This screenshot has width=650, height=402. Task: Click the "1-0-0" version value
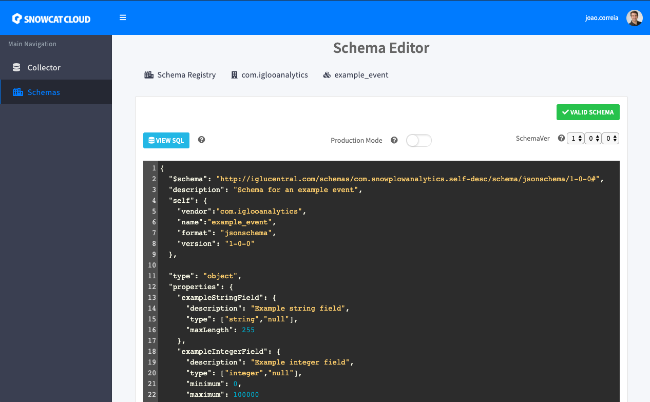240,243
